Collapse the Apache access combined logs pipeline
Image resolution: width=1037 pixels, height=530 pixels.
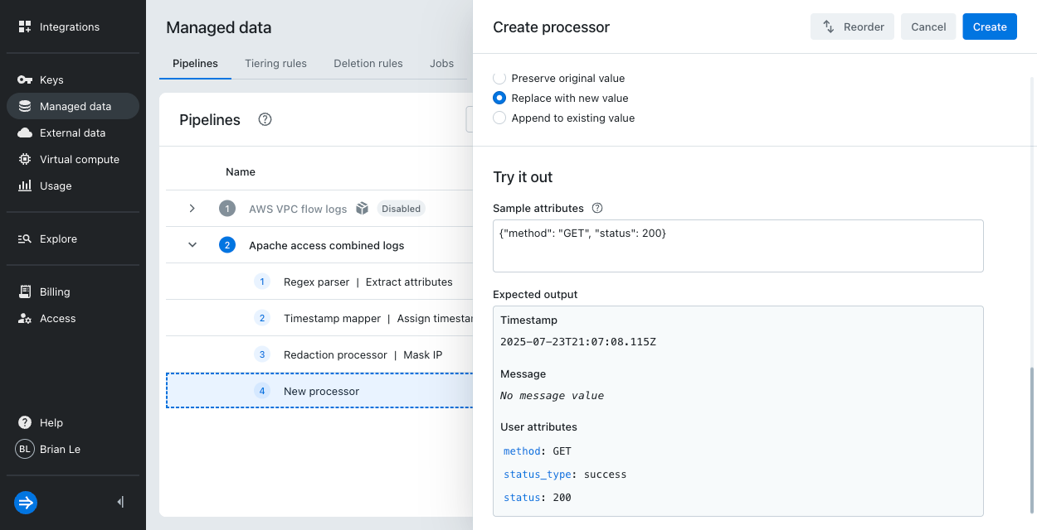pyautogui.click(x=192, y=245)
